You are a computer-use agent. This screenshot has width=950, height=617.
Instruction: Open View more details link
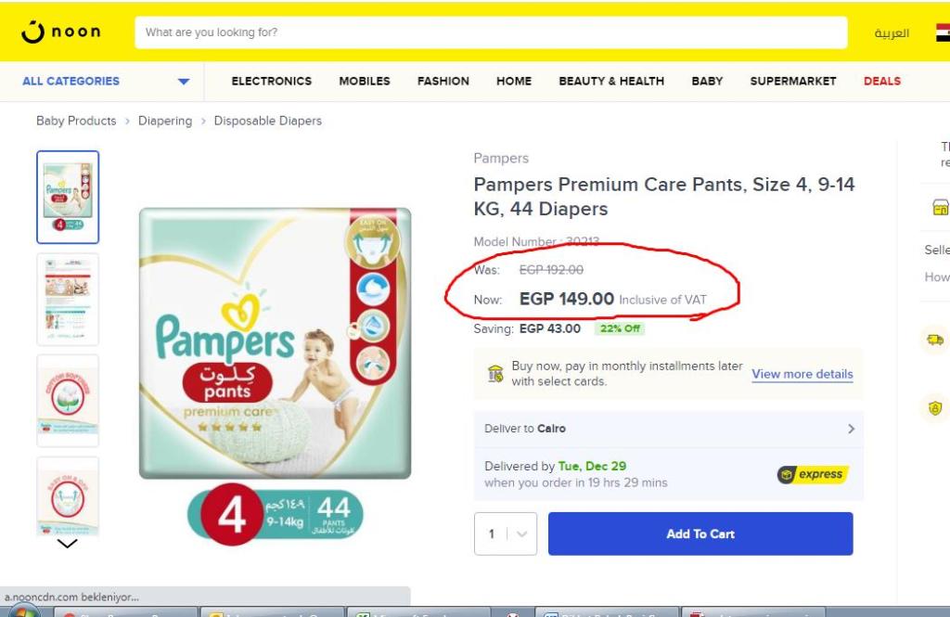pos(802,374)
